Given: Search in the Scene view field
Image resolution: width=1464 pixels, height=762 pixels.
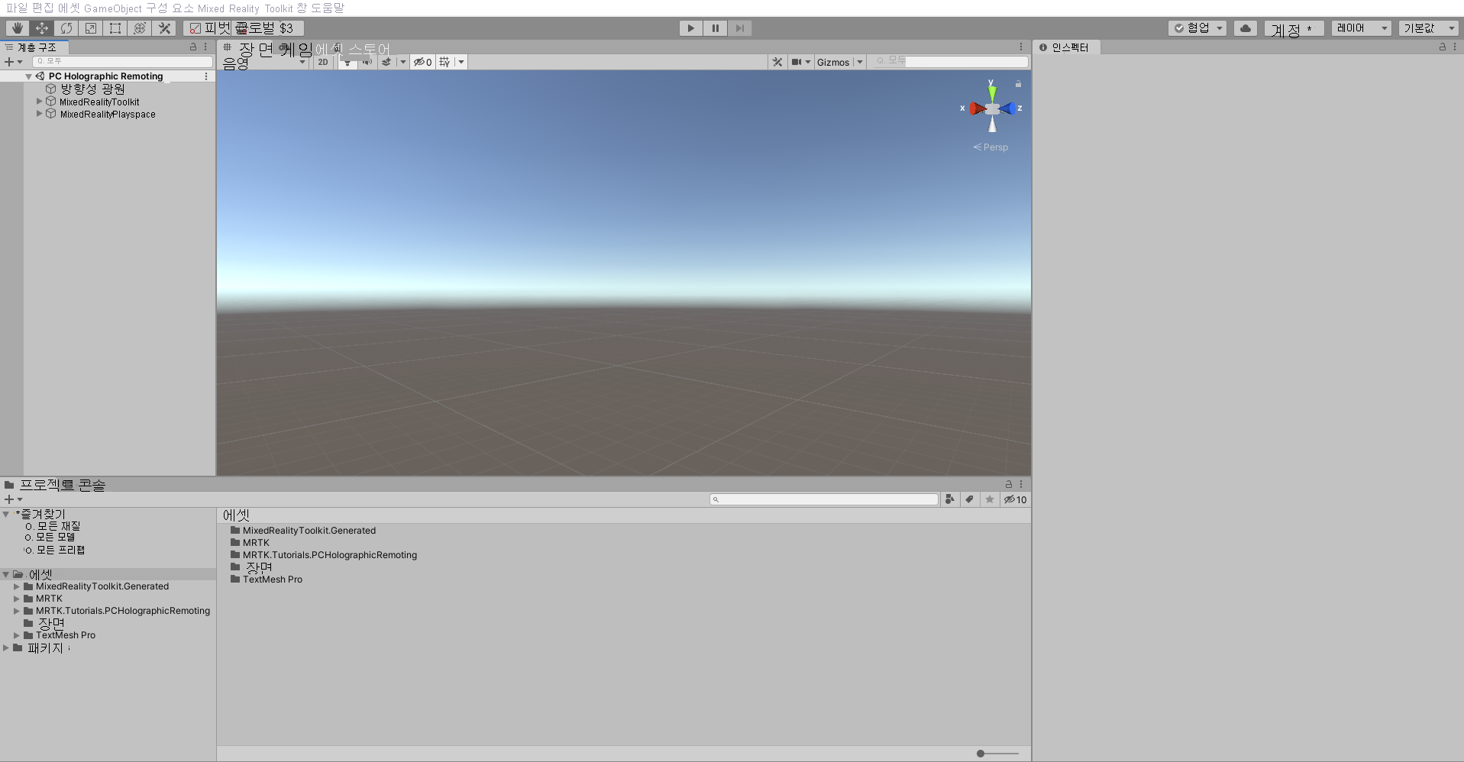Looking at the screenshot, I should coord(951,61).
